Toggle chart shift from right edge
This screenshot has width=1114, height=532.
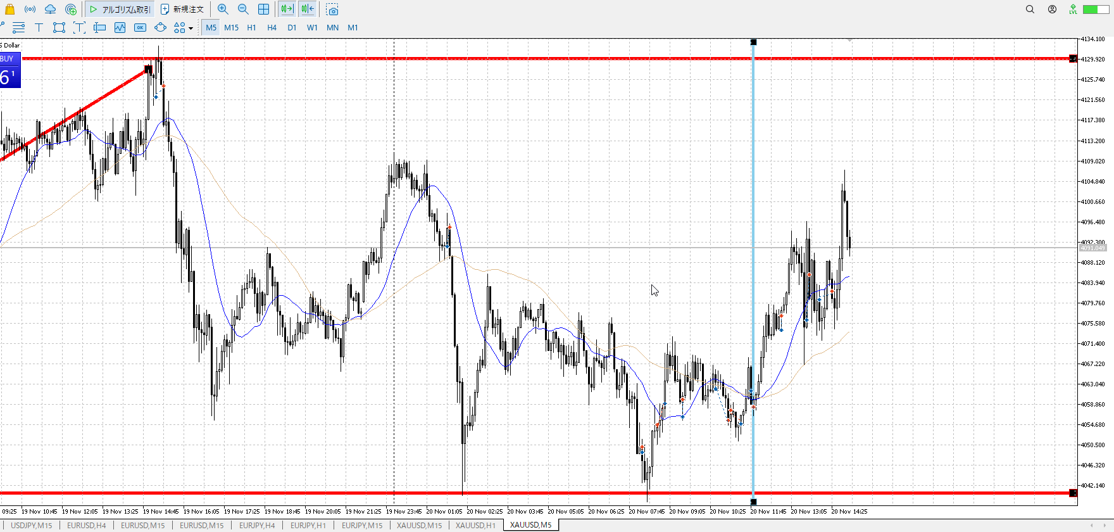(x=308, y=9)
